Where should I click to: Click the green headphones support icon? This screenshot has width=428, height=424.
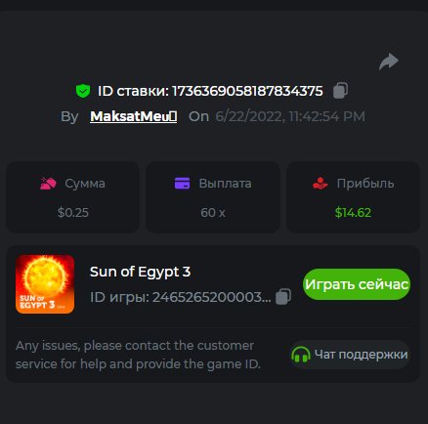coord(301,355)
